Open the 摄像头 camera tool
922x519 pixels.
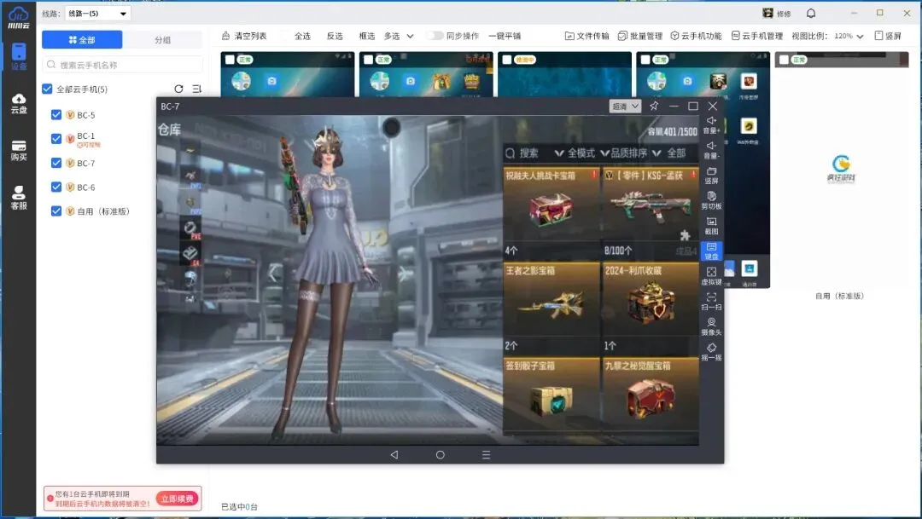coord(711,326)
